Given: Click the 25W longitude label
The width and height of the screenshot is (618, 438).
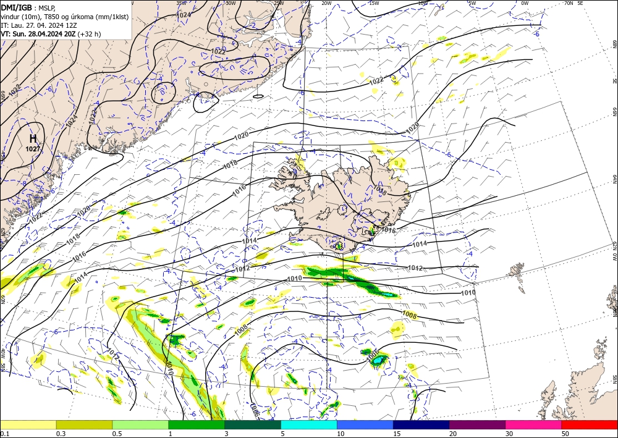Looking at the screenshot, I should [x=279, y=3].
